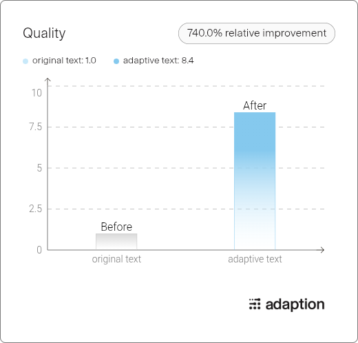Click the Quality chart title

44,33
